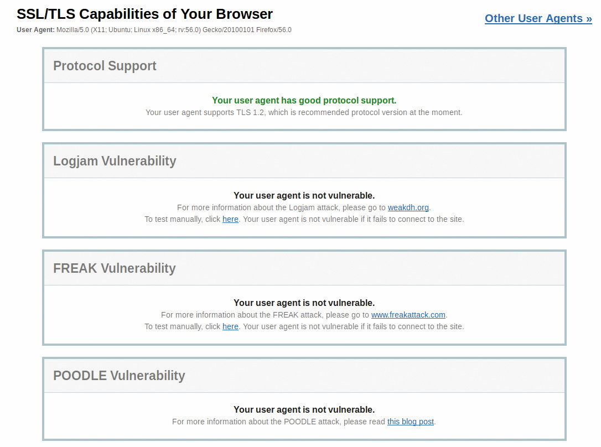Select the FREAK Vulnerability section heading
Viewport: 601px width, 447px height.
[x=114, y=268]
